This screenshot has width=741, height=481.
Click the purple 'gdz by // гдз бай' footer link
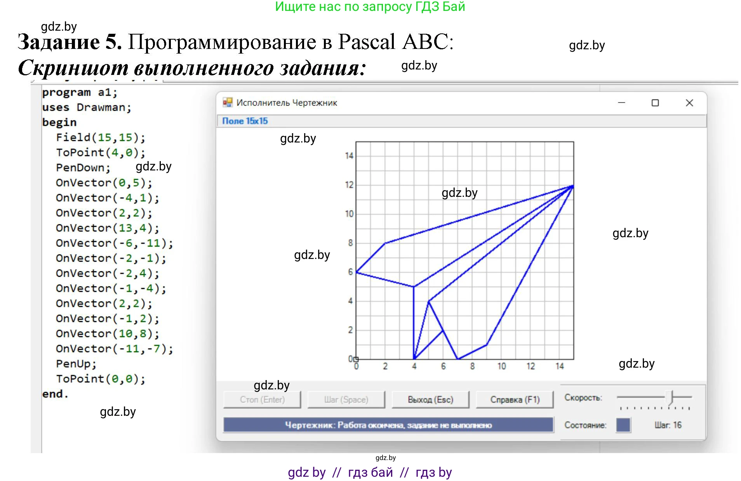click(370, 472)
